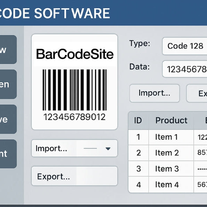Click the sidebar button ending in 've'
207x207 pixels.
coord(8,119)
